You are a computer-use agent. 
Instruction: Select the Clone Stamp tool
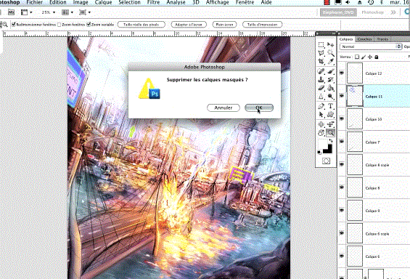point(321,80)
